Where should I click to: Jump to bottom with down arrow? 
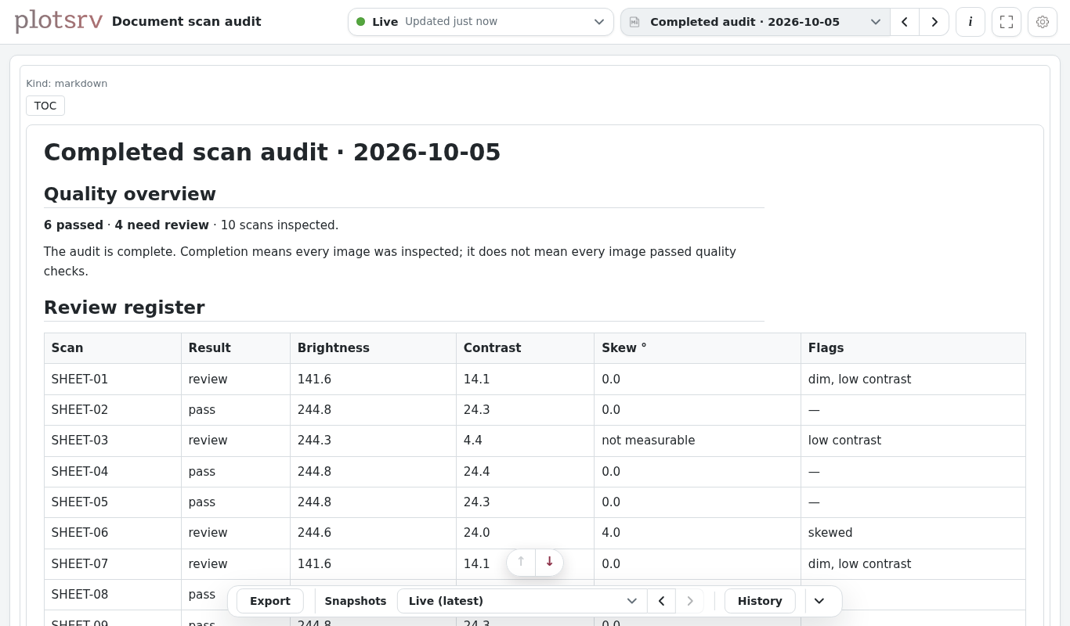point(549,562)
